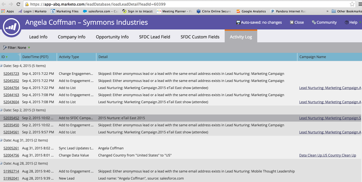Screen dimensions: 362x182
Task: Collapse the Aug 31, 2015 group
Action: pos(1,140)
